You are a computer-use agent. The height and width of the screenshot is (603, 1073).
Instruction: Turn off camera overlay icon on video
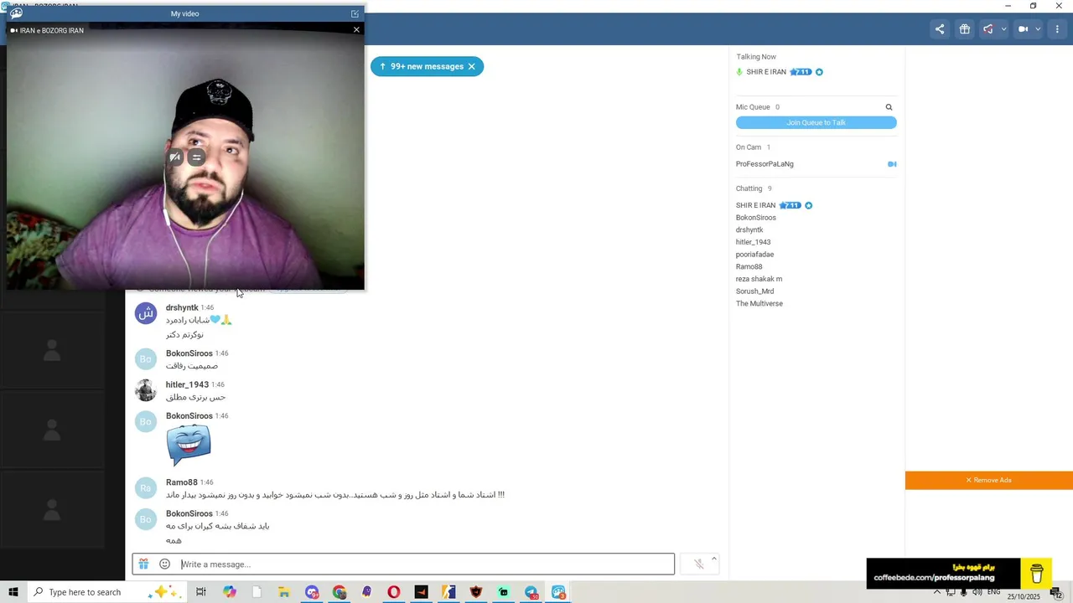pyautogui.click(x=175, y=157)
